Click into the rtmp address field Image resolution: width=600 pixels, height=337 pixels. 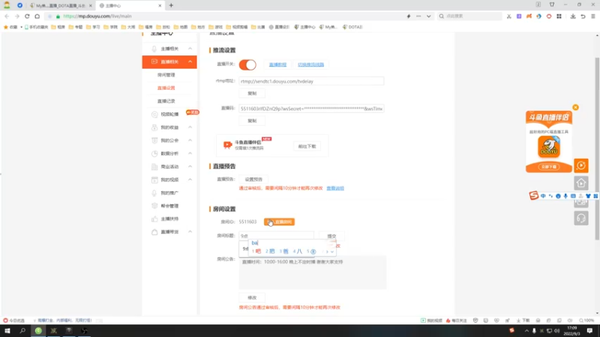(x=311, y=81)
